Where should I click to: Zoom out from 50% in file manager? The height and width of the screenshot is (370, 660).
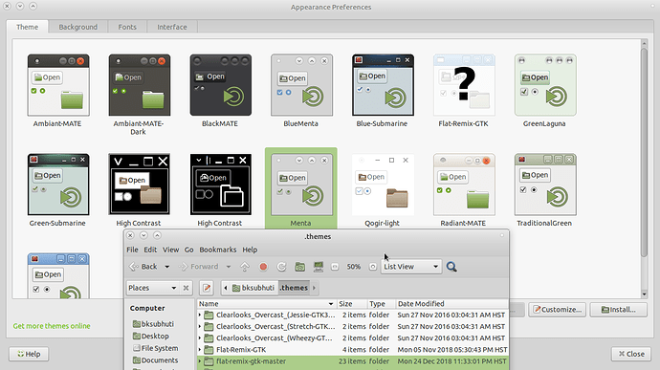tap(335, 267)
